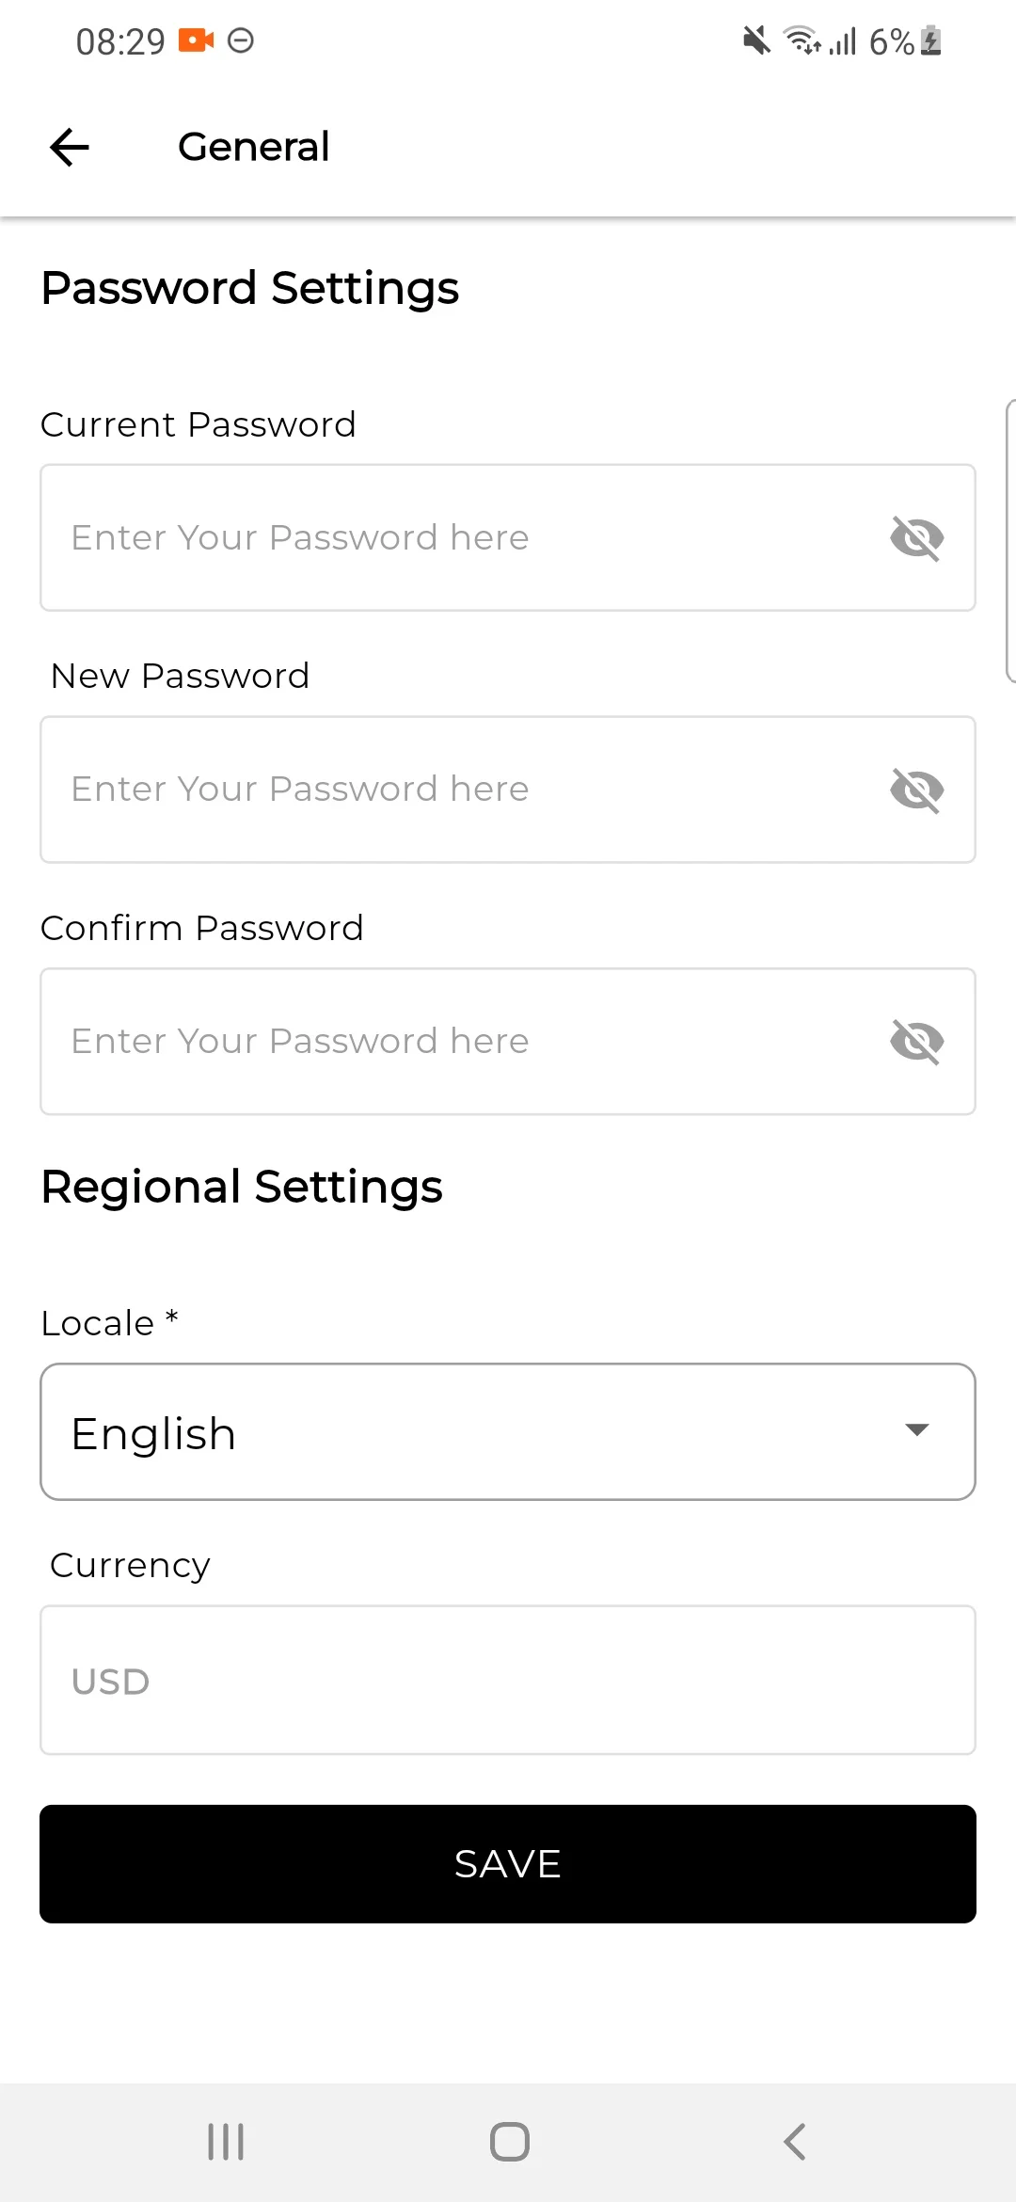Select the English locale combo box

[x=470, y=1432]
